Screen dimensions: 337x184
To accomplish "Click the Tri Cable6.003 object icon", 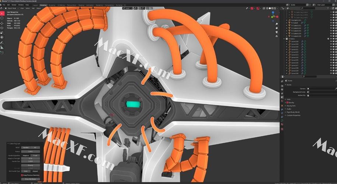I will click(x=289, y=31).
